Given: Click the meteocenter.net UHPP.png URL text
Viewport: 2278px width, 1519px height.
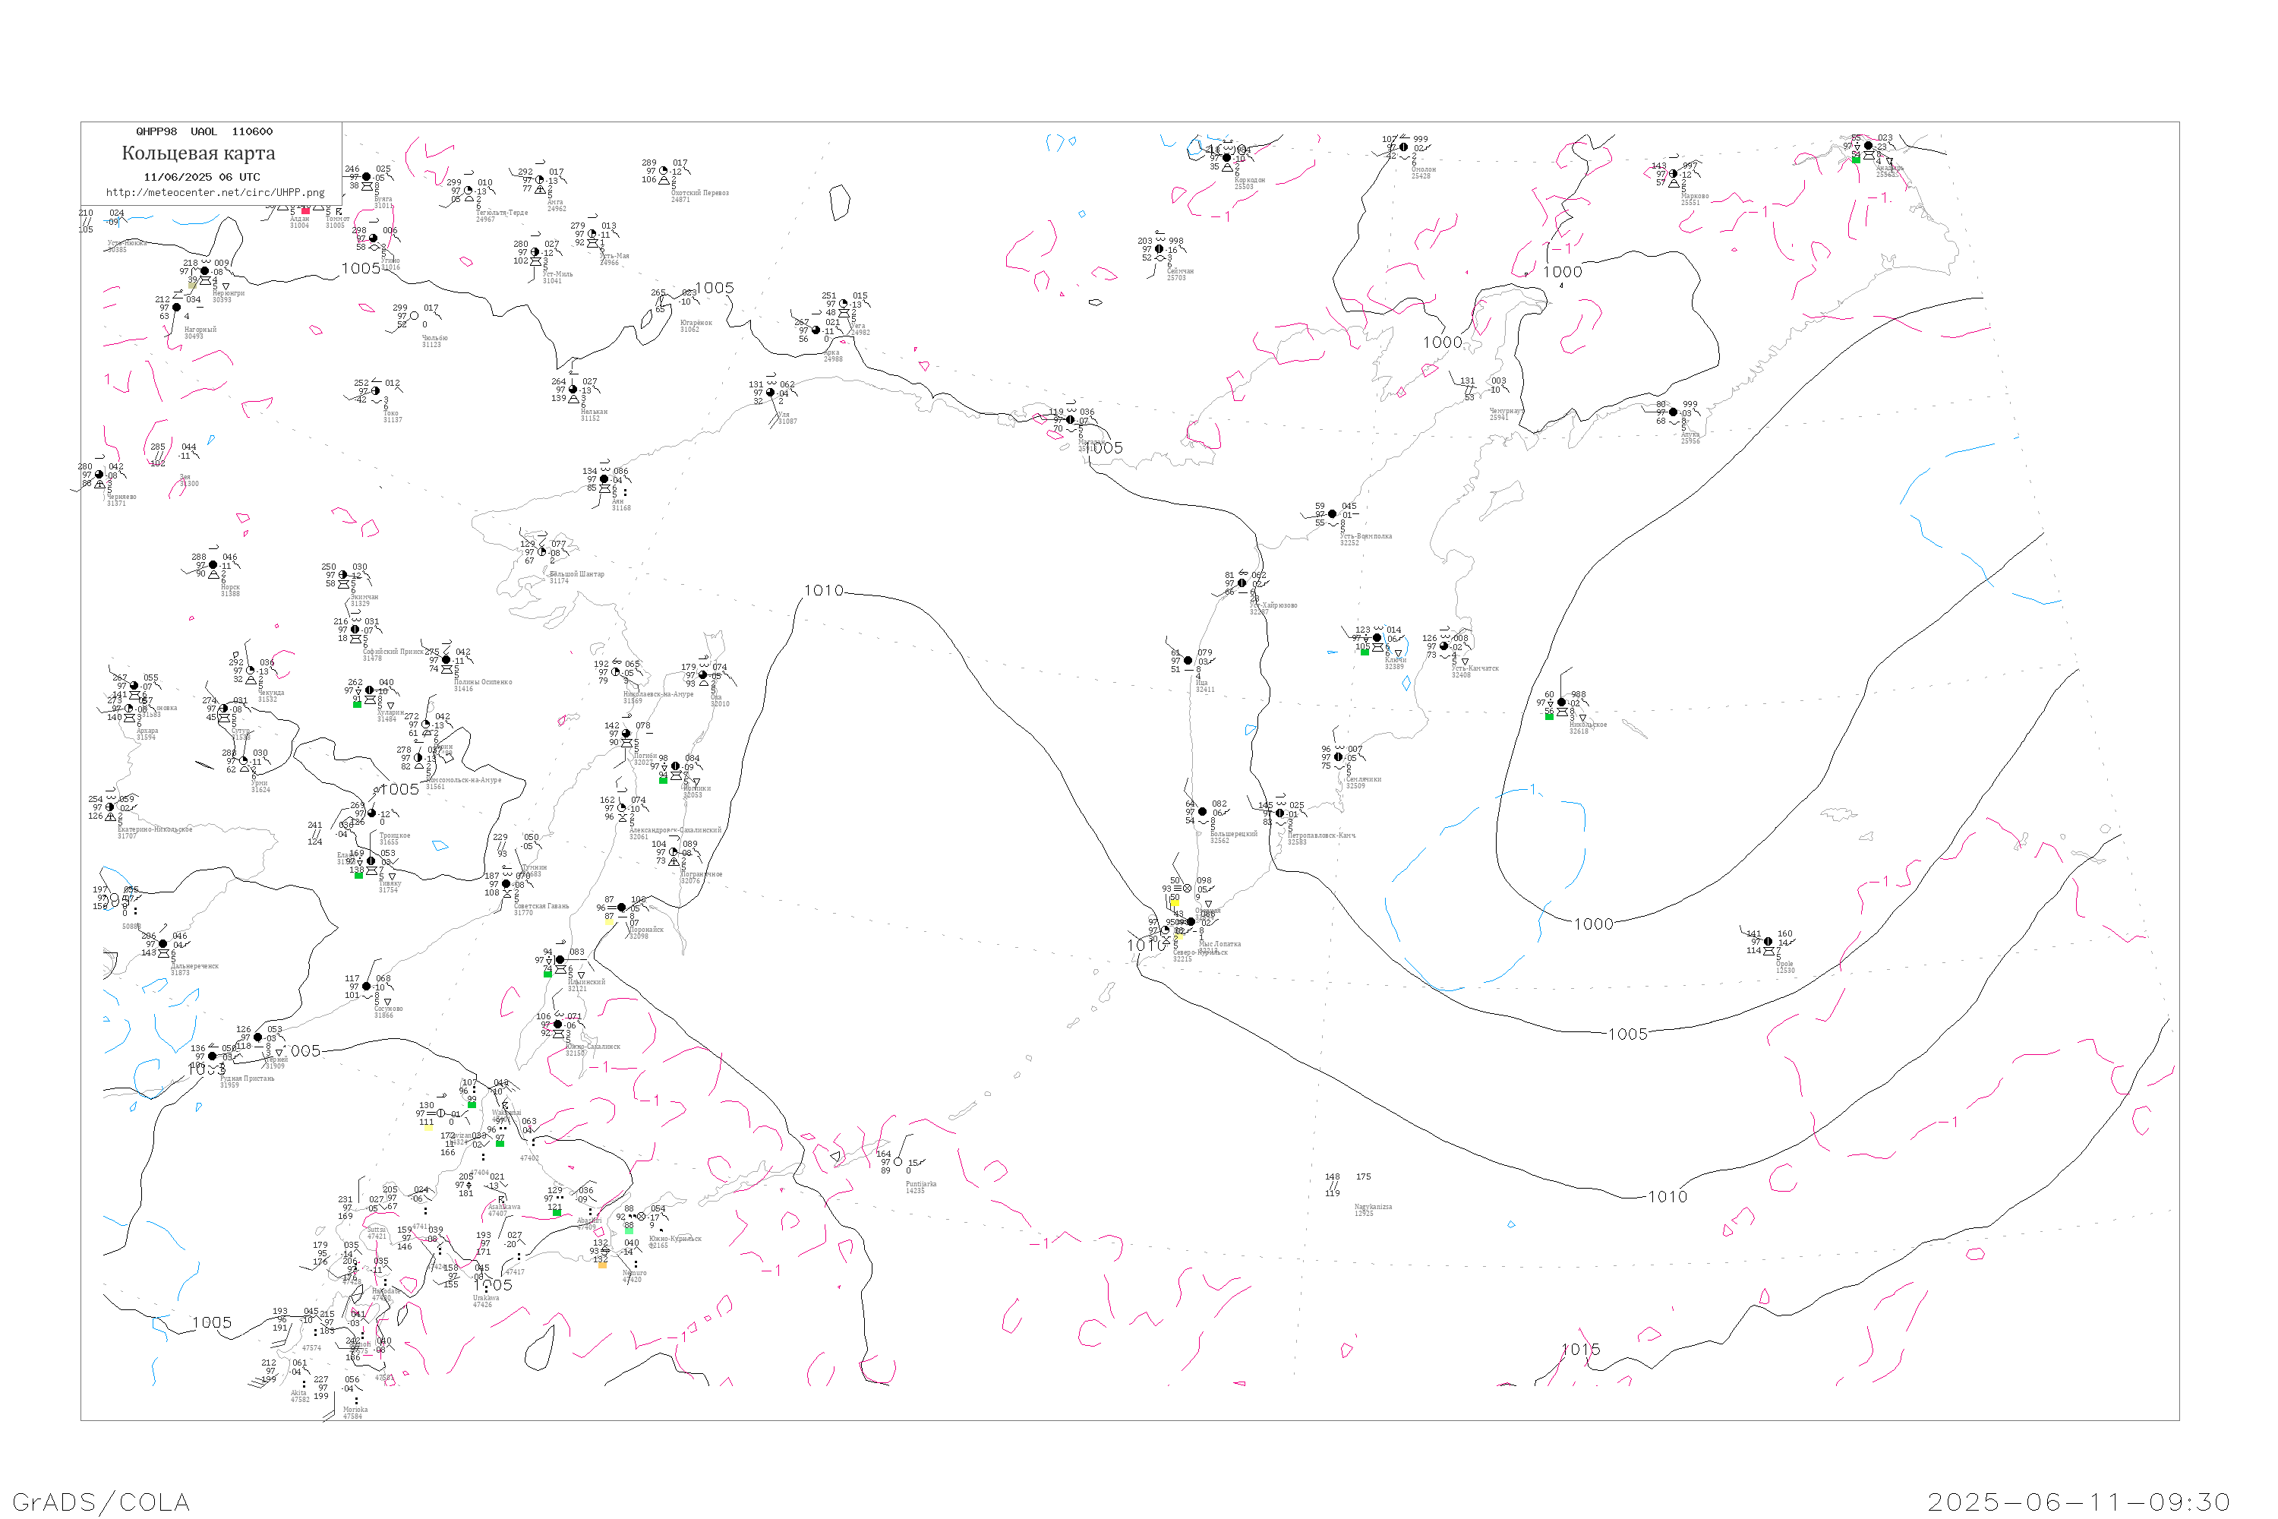Looking at the screenshot, I should [215, 193].
